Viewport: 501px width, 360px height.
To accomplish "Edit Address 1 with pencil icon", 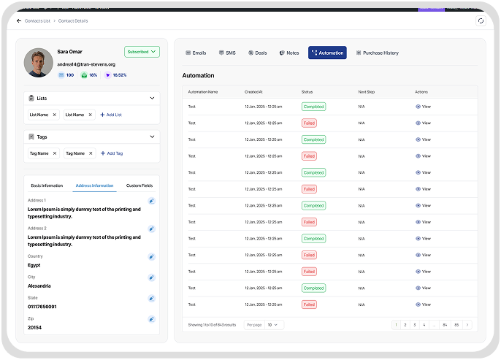I will tap(151, 201).
